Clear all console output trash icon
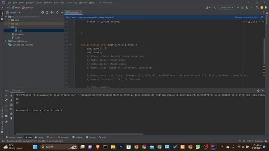This screenshot has height=151, width=269. [11, 118]
